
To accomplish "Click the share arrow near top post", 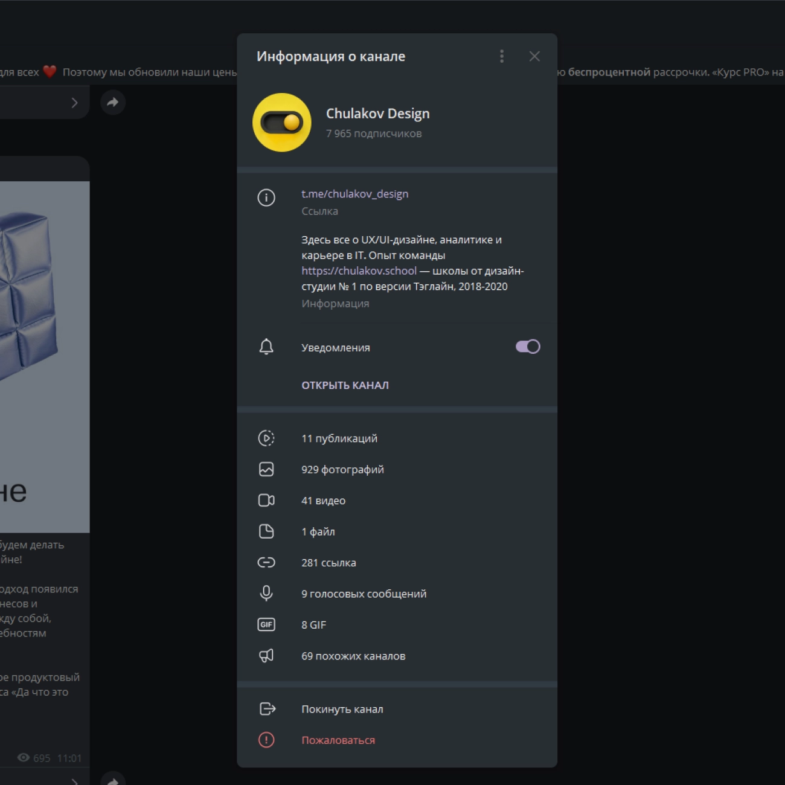I will [113, 103].
